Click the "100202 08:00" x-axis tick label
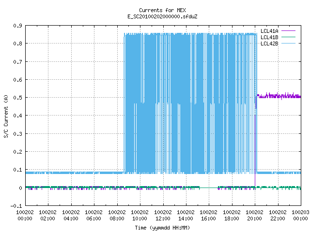This screenshot has height=232, width=310. click(x=117, y=216)
